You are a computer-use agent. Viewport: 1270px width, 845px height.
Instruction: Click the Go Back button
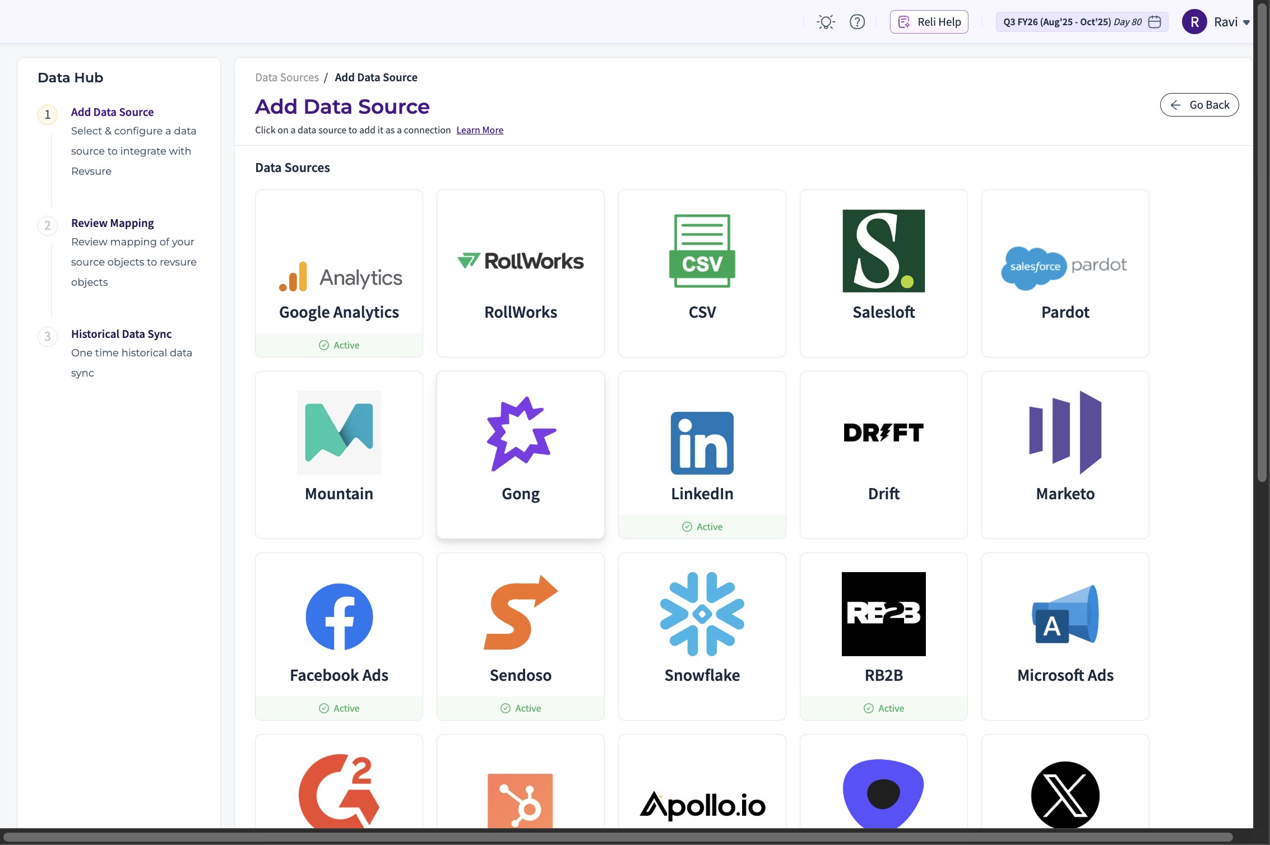1199,105
